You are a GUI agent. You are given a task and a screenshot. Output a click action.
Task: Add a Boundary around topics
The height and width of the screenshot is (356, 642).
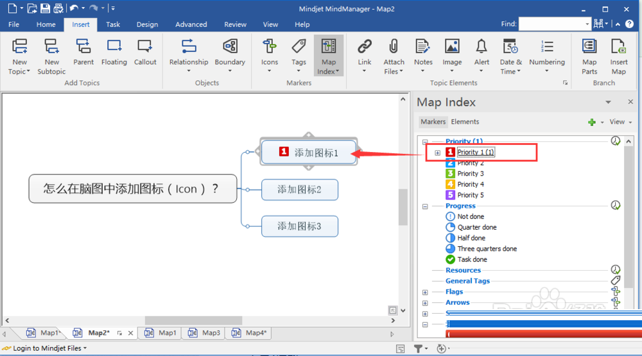click(230, 56)
